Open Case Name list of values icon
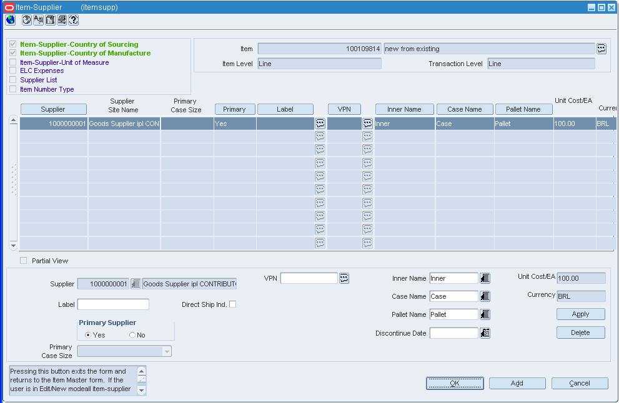619x403 pixels. click(485, 296)
